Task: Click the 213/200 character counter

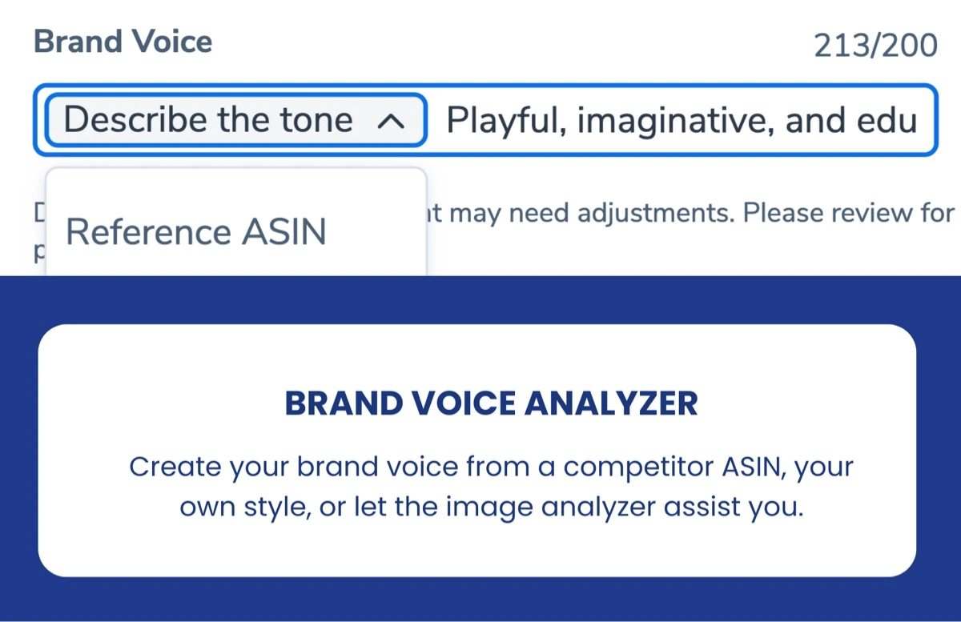Action: click(875, 46)
